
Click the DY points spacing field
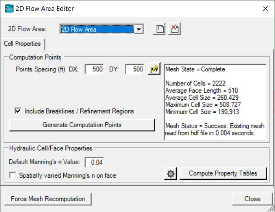tap(135, 69)
